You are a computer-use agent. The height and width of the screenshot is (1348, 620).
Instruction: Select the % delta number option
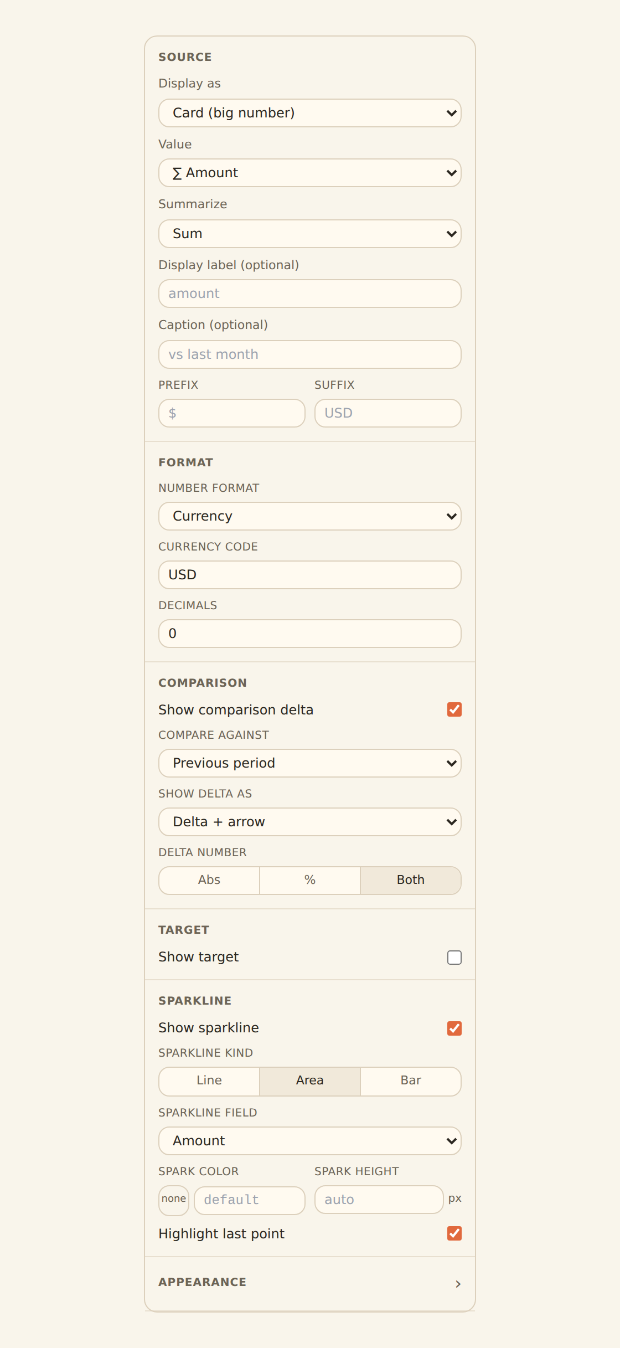(x=310, y=881)
